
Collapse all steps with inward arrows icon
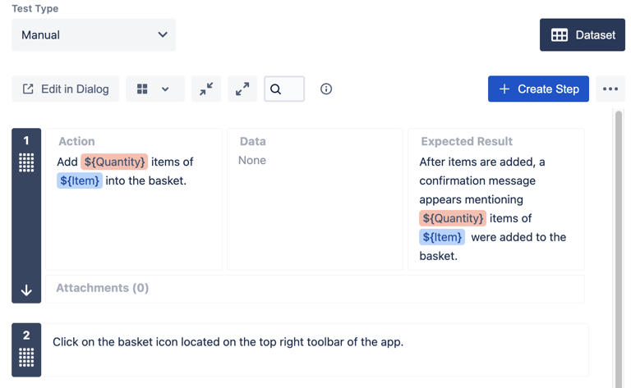206,89
